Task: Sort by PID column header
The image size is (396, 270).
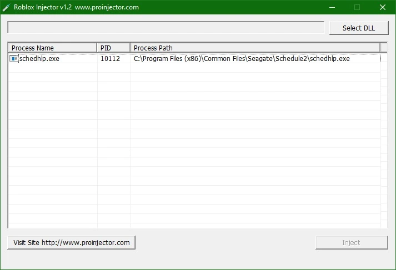Action: (x=113, y=48)
